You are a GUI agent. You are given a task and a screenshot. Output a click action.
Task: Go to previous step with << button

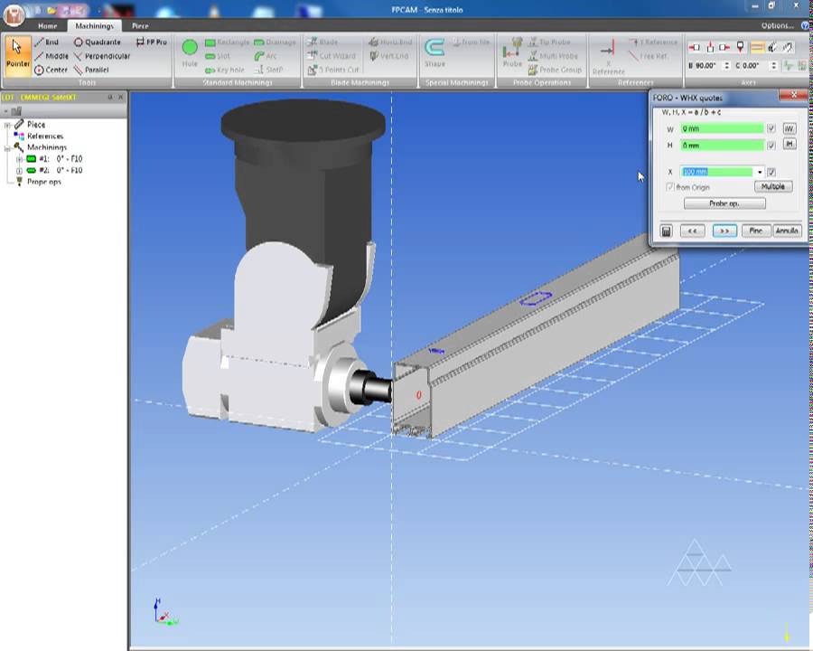tap(692, 231)
